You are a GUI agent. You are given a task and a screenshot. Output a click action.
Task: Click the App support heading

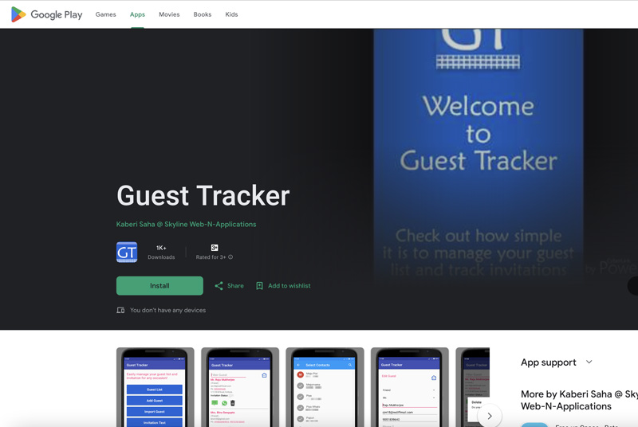coord(548,362)
